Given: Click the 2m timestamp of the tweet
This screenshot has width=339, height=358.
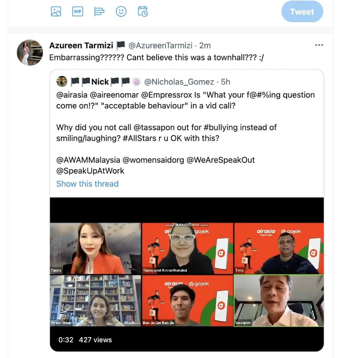Looking at the screenshot, I should [x=205, y=45].
